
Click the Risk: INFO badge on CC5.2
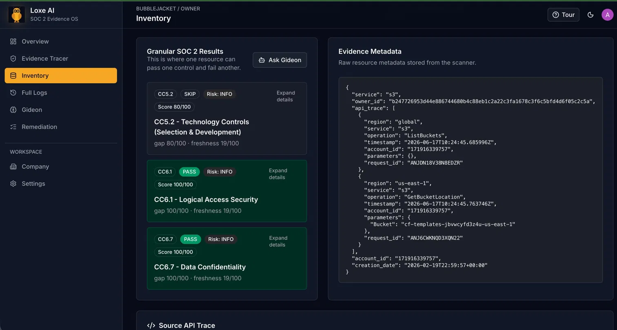click(x=220, y=94)
